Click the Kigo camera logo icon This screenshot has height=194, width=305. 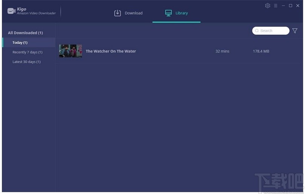[11, 11]
